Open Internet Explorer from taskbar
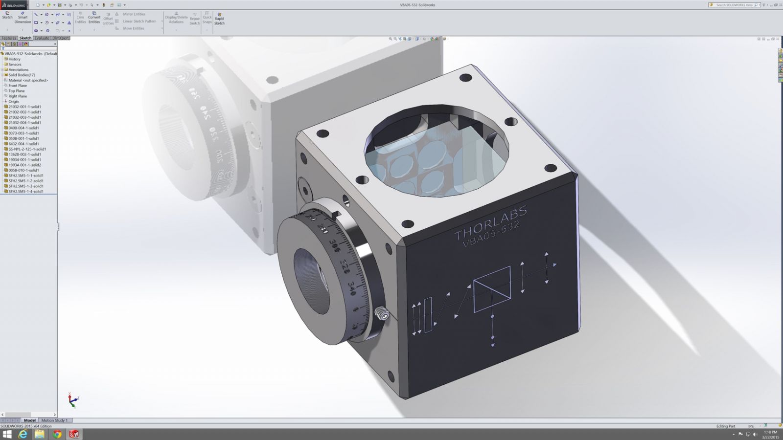783x440 pixels. tap(23, 434)
